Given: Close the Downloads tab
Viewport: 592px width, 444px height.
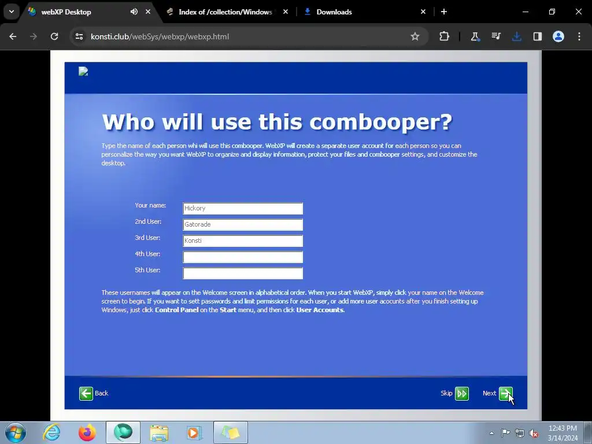Looking at the screenshot, I should point(423,12).
